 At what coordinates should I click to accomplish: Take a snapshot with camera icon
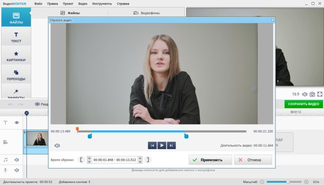tap(312, 94)
